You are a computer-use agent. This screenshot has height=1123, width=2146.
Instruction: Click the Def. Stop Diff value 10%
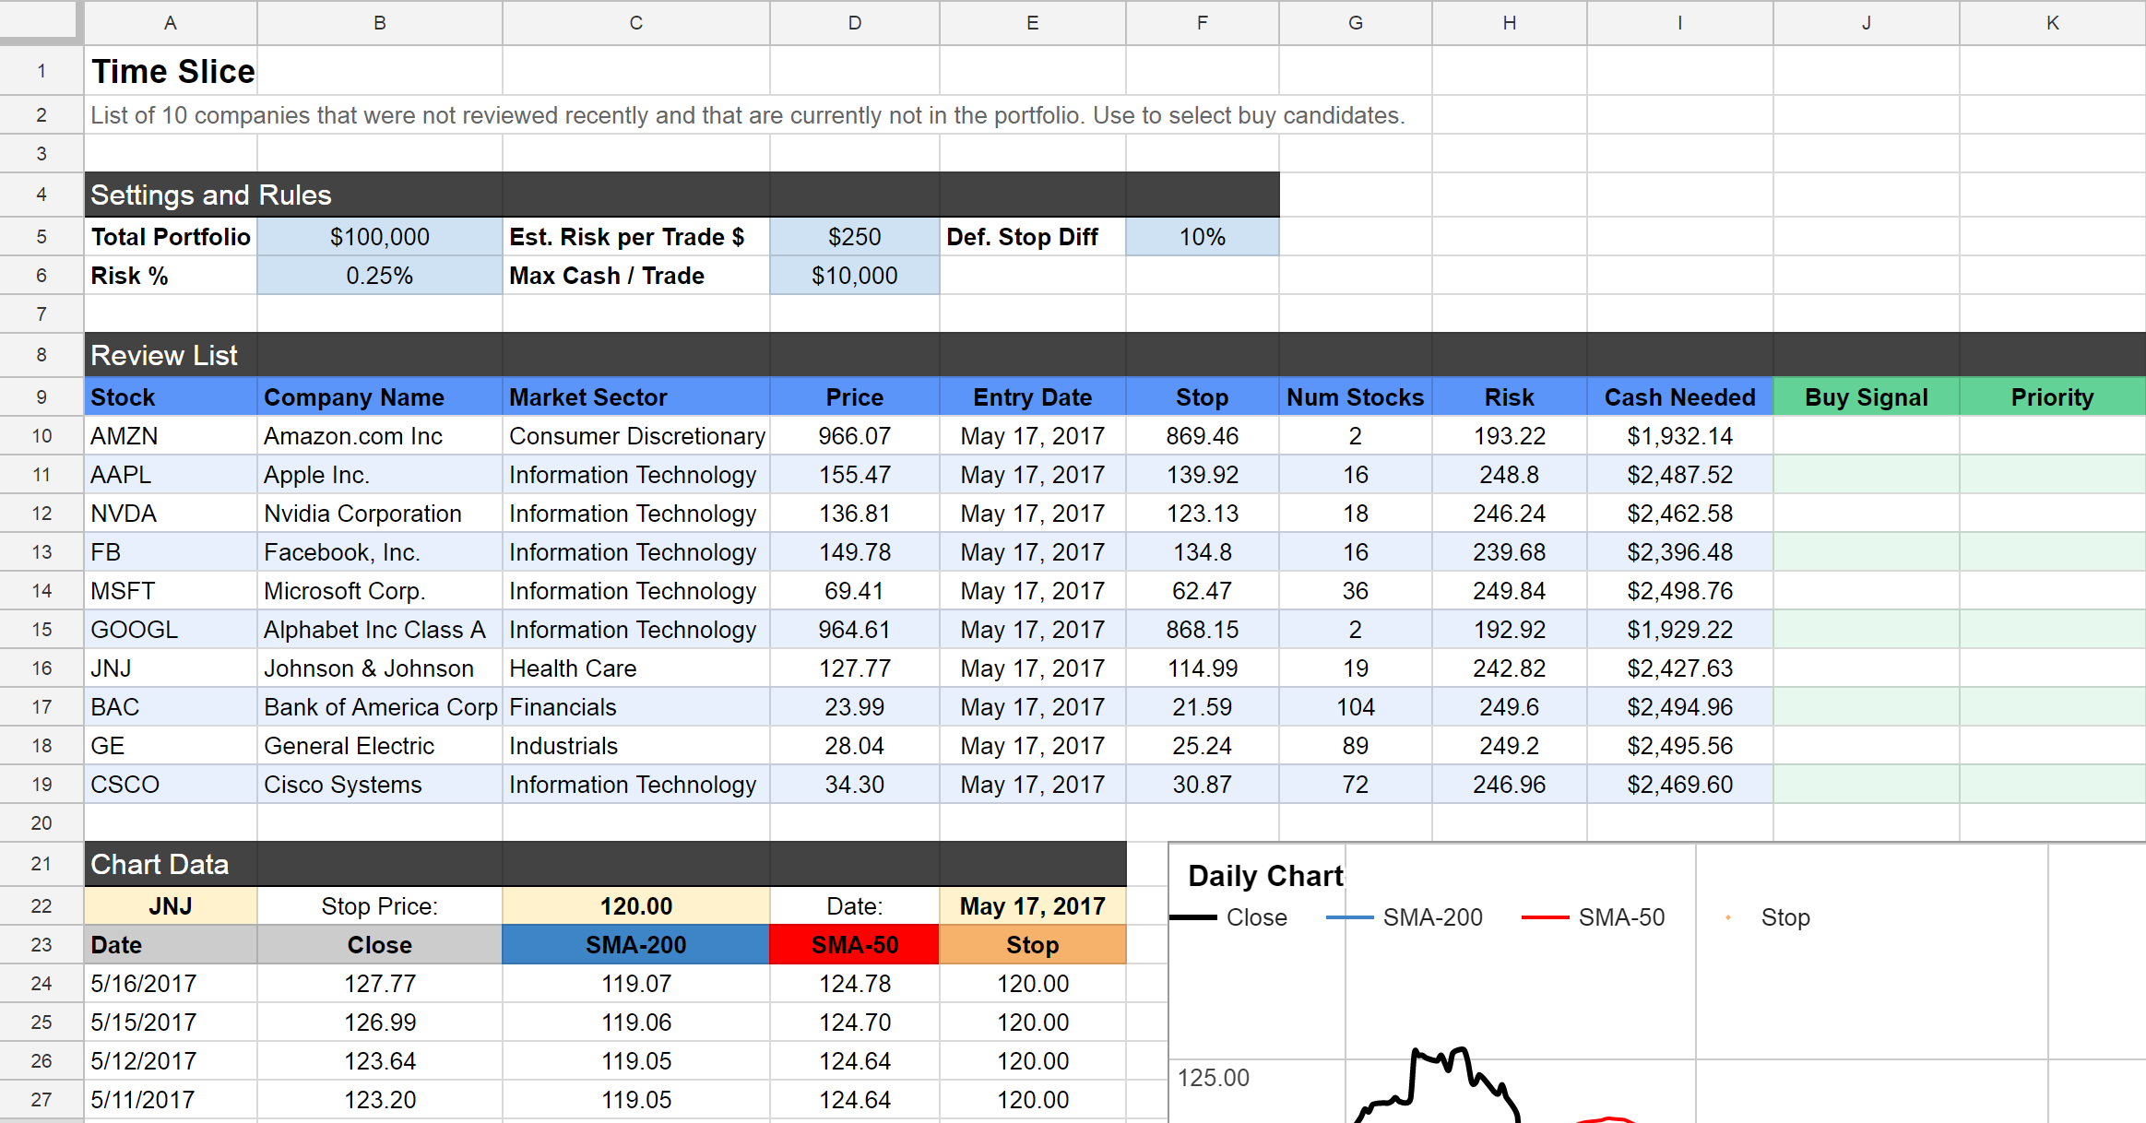[x=1203, y=237]
